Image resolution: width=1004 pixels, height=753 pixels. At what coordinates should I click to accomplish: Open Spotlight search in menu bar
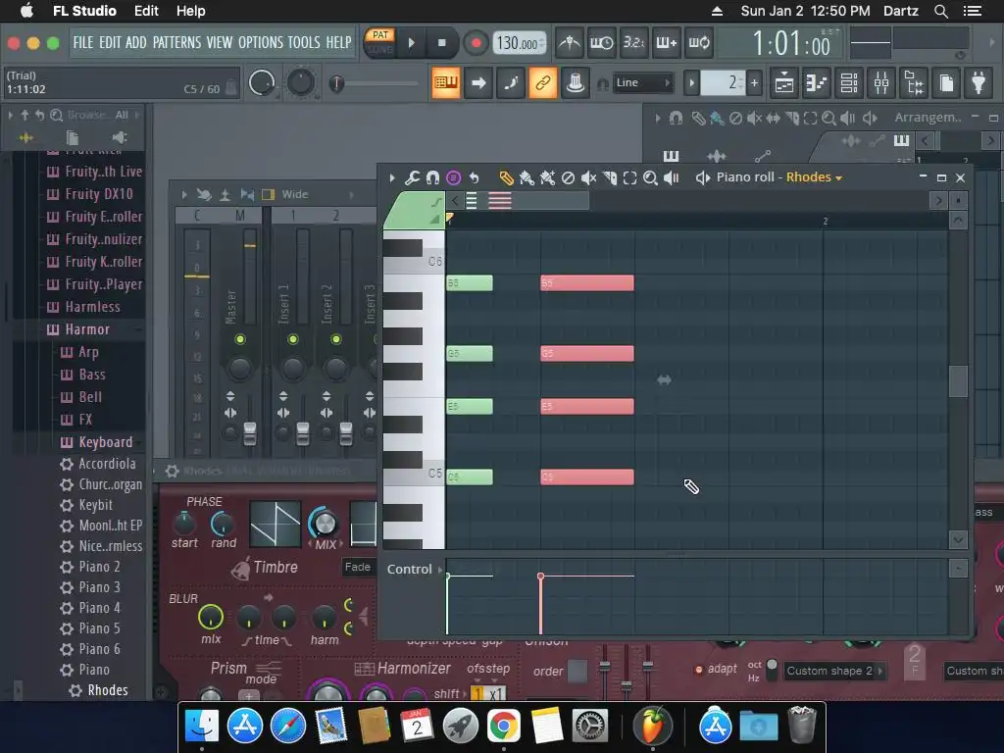(x=940, y=11)
